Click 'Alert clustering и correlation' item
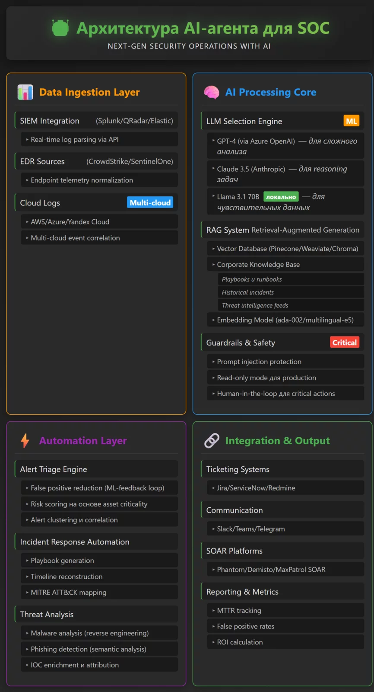The image size is (374, 692). click(99, 520)
